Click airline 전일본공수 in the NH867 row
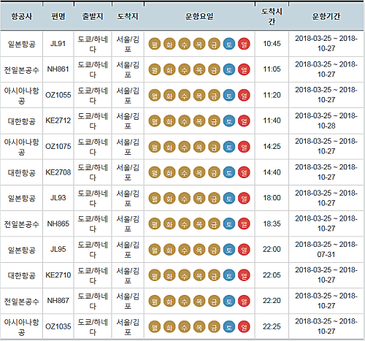This screenshot has width=365, height=341. pos(21,301)
